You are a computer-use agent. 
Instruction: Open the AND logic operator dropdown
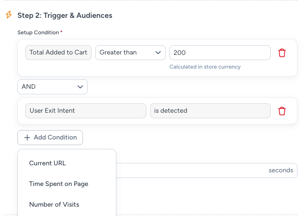click(52, 87)
